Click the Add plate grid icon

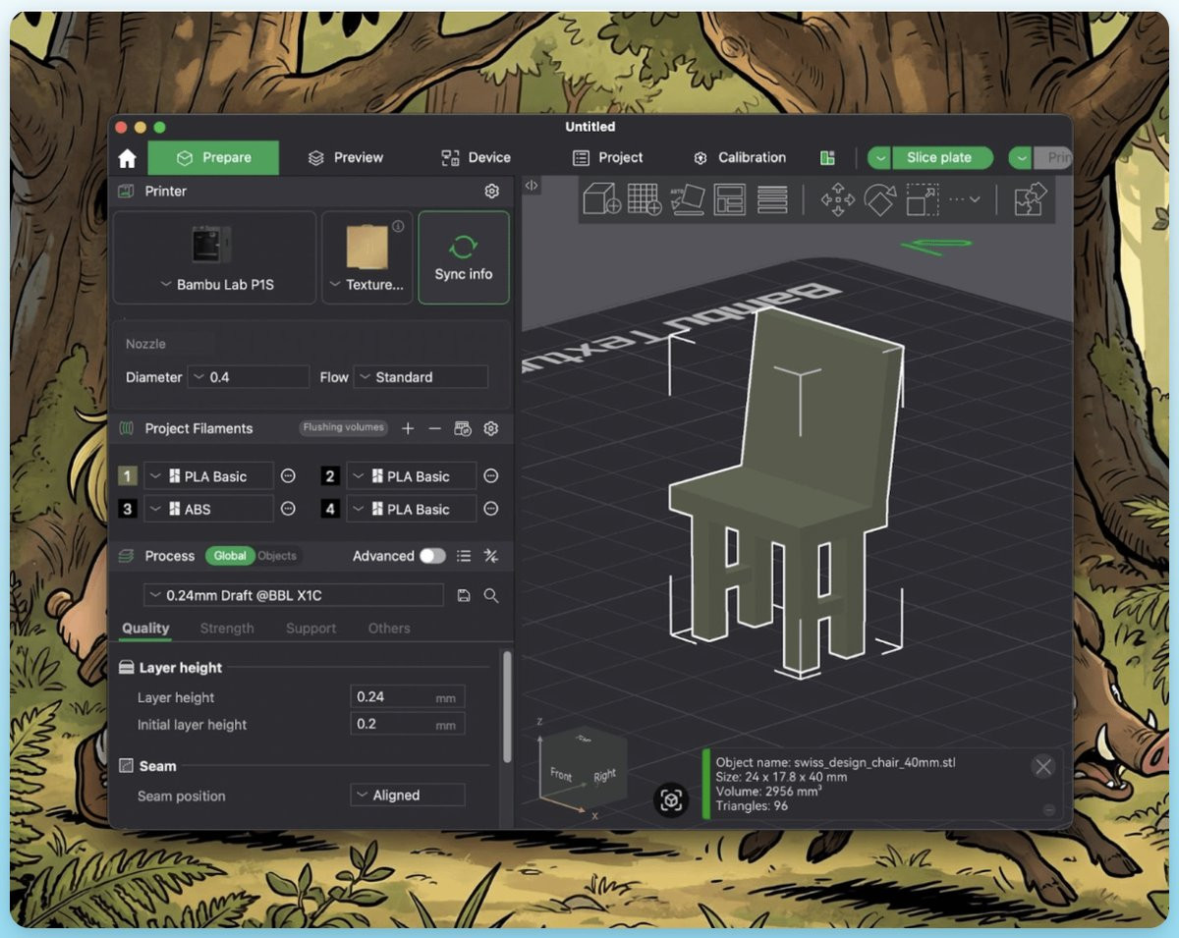[x=644, y=199]
